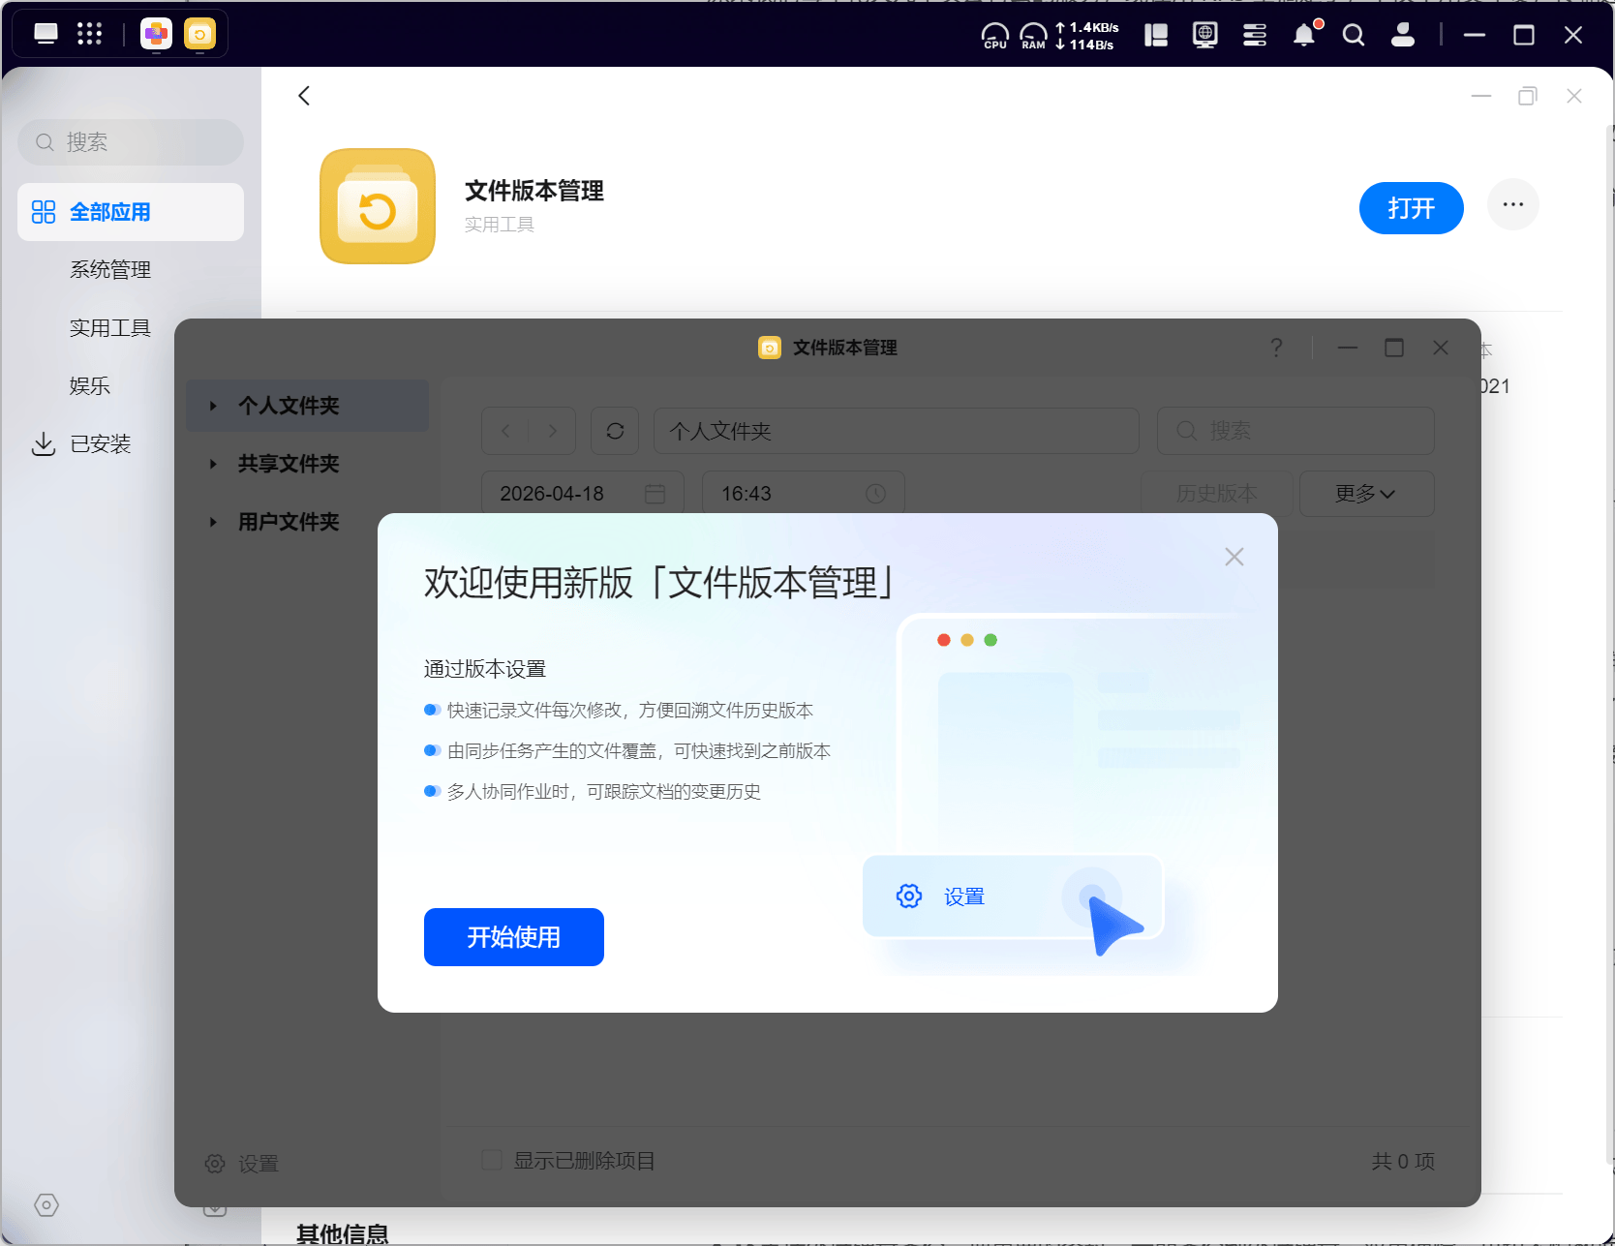Viewport: 1615px width, 1246px height.
Task: Click the CPU usage monitor icon
Action: [x=994, y=36]
